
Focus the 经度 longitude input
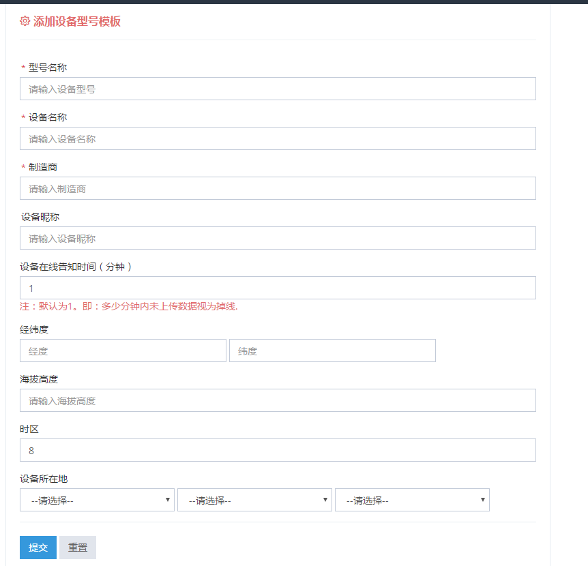123,351
